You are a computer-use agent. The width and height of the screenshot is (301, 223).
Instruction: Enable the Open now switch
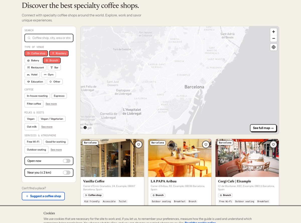point(66,161)
